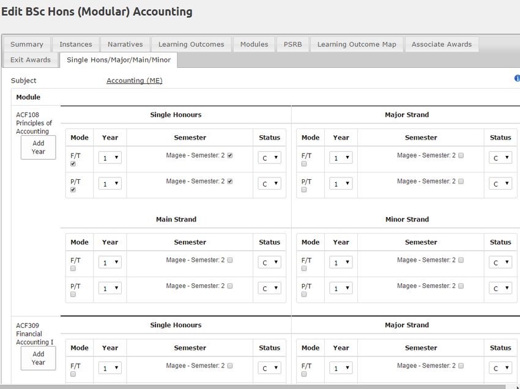
Task: Uncheck Magee Semester 2 in ACF108 Single Honours F/T row
Action: pos(230,155)
